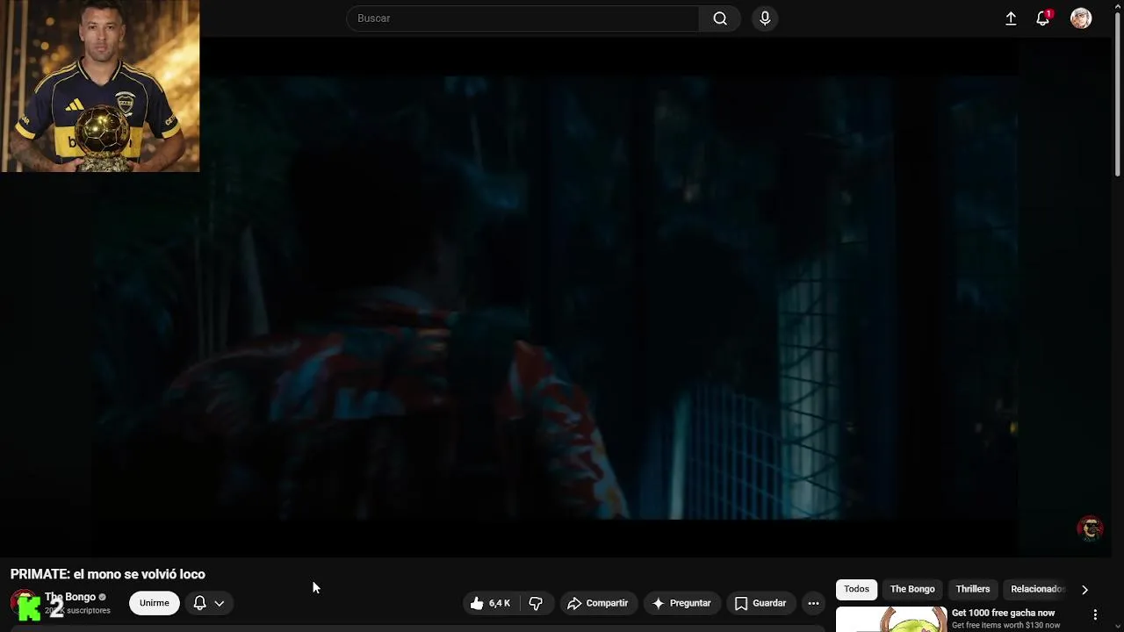Open the account avatar menu

(x=1081, y=18)
